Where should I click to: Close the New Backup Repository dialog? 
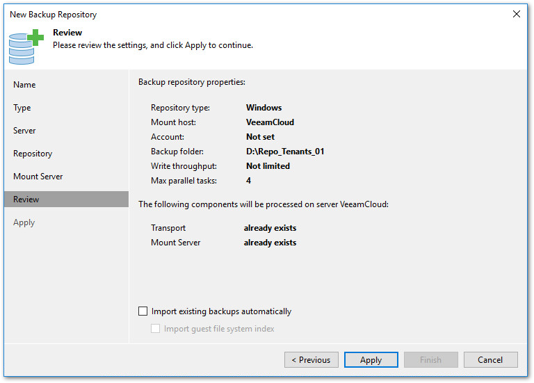pos(516,14)
